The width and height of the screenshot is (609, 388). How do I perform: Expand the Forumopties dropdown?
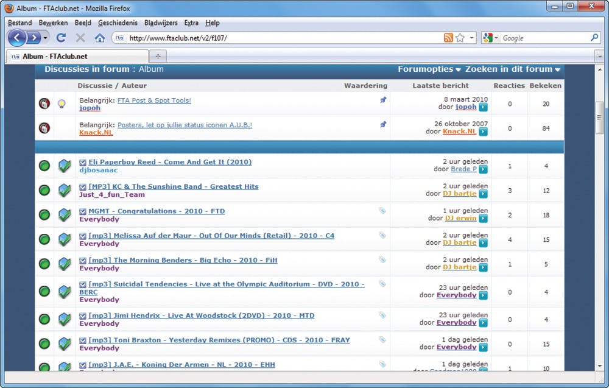click(429, 69)
